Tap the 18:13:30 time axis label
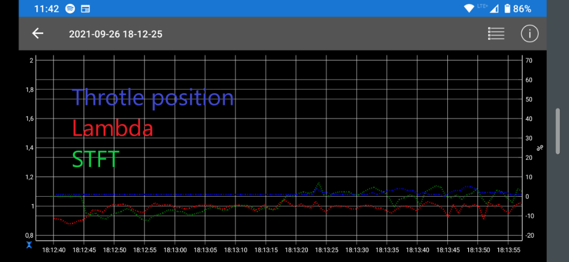 [x=357, y=249]
